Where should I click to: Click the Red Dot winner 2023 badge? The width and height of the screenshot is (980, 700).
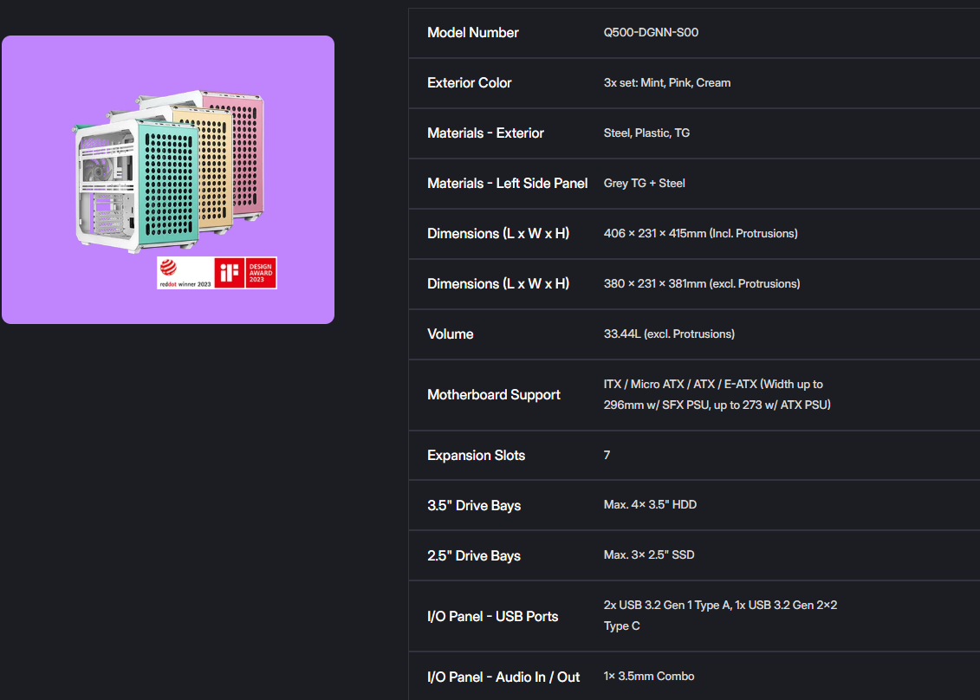tap(185, 273)
